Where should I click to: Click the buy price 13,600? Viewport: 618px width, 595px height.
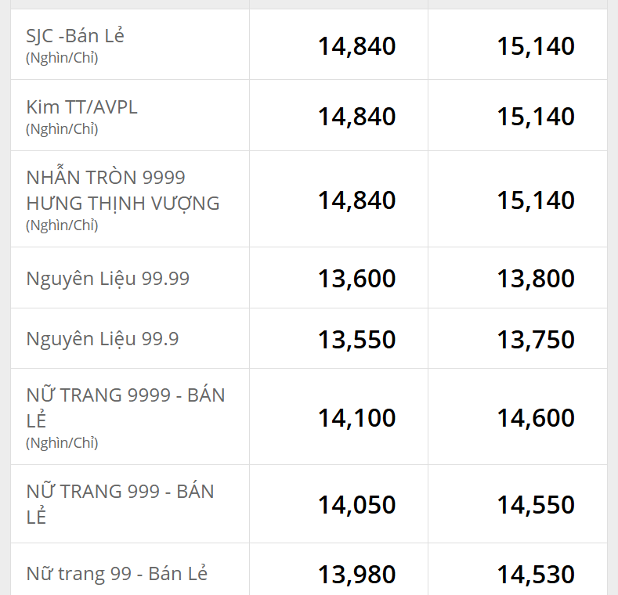coord(356,279)
